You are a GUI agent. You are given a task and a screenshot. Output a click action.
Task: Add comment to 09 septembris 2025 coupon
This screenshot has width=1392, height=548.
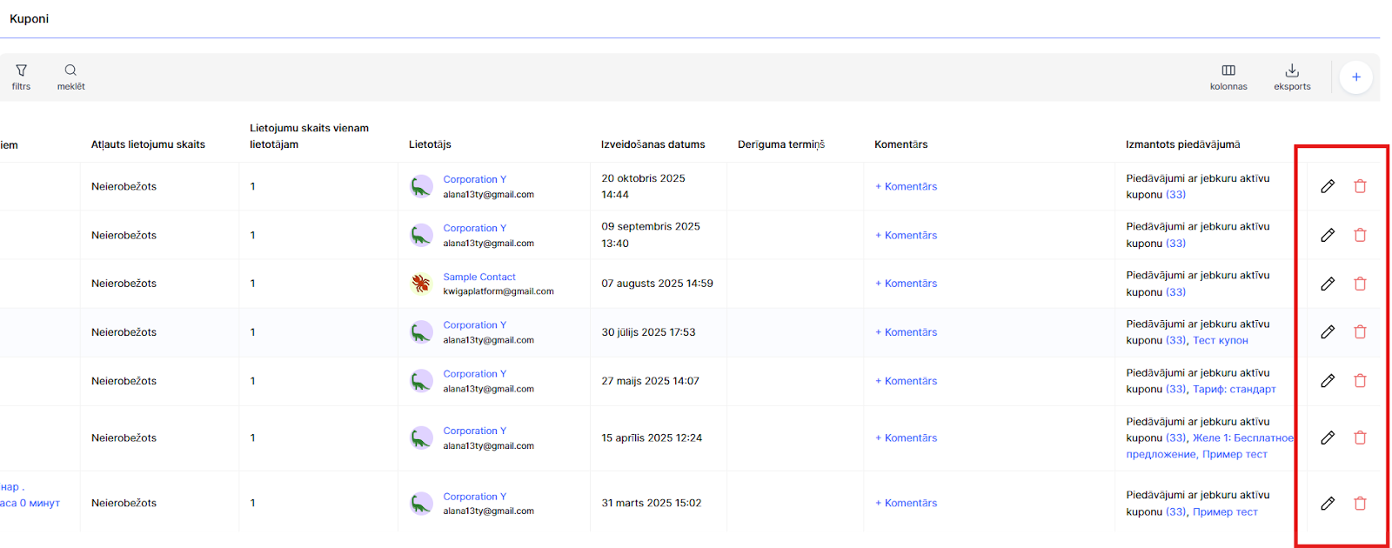coord(906,235)
